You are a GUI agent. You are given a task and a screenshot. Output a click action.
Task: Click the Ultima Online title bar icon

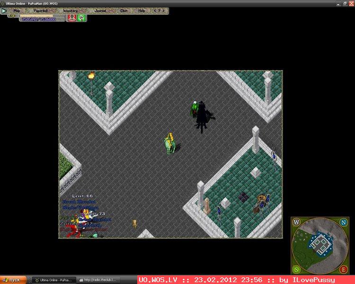pos(3,3)
